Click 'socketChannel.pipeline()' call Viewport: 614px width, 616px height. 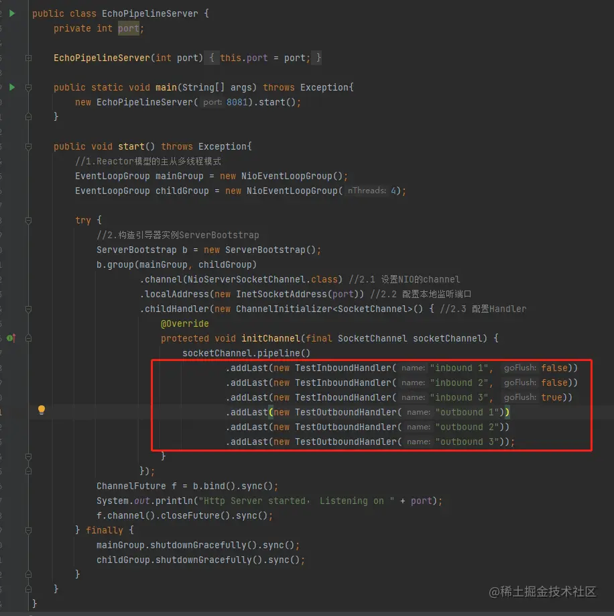click(247, 353)
